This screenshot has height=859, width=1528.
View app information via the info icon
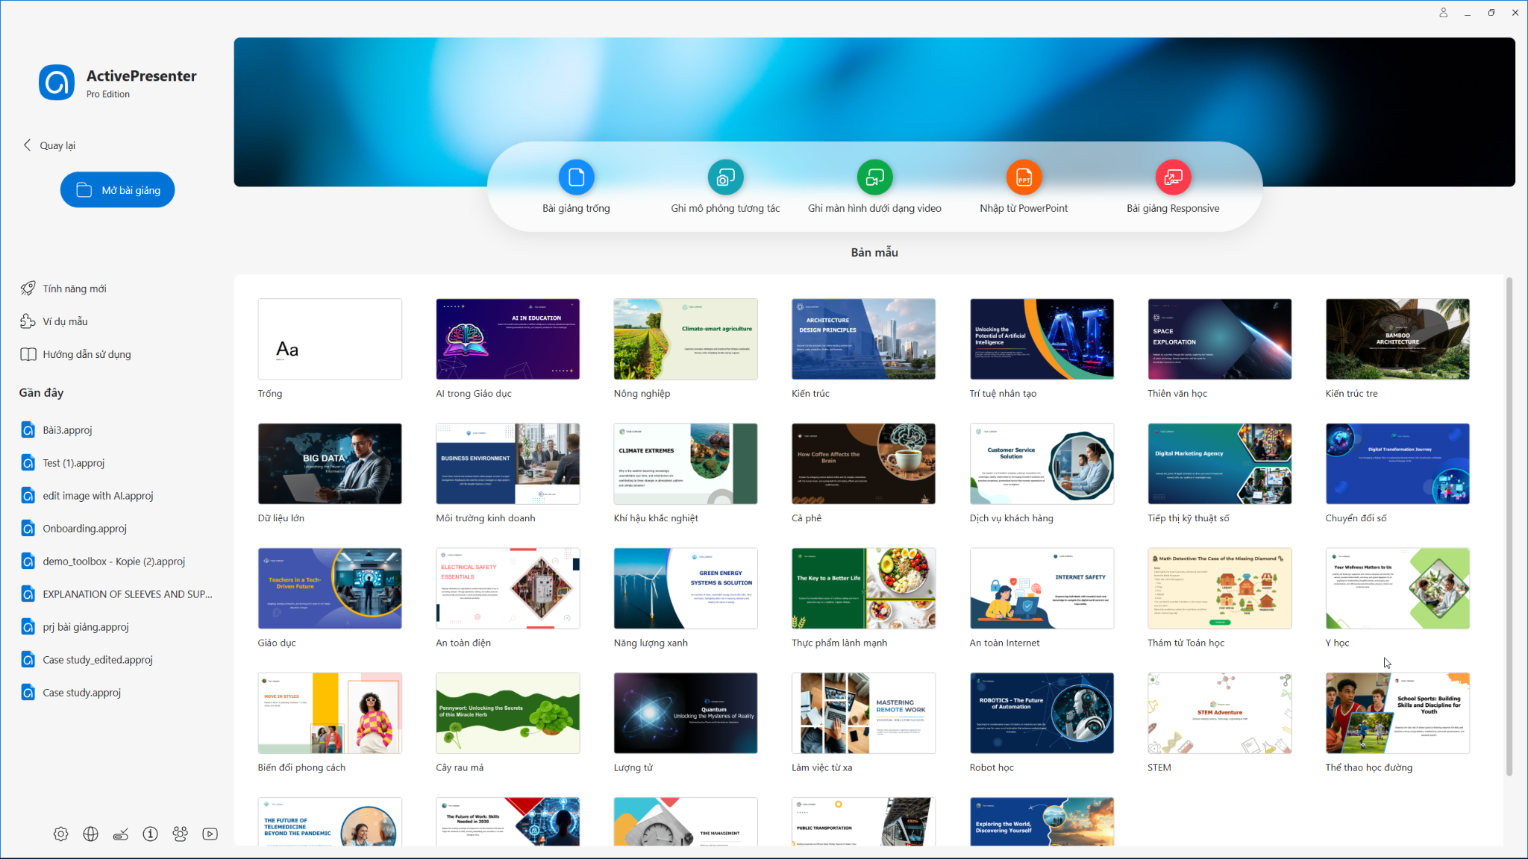[x=150, y=834]
